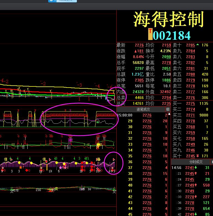Click the stock name 海得控制
This screenshot has height=216, width=213.
(x=168, y=19)
